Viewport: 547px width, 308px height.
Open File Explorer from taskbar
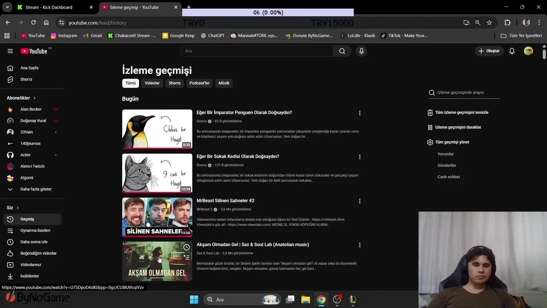[306, 299]
